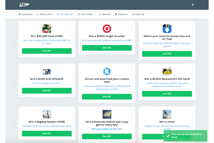Open Refer & Earn menu item
The image size is (214, 143).
45,14
